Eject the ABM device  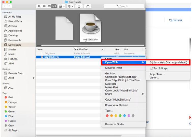tap(34, 78)
